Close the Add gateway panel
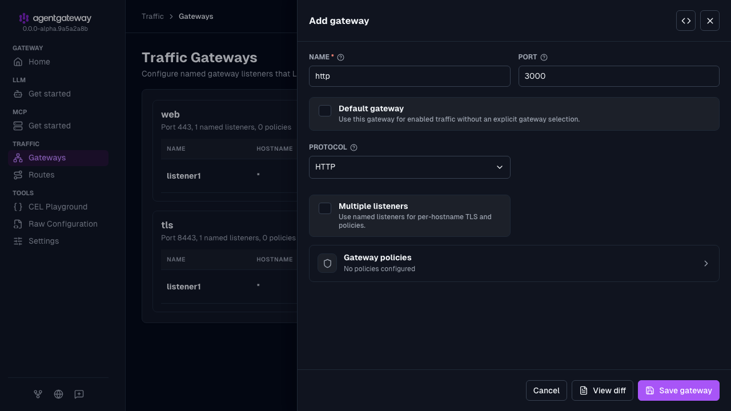The image size is (731, 411). tap(710, 21)
